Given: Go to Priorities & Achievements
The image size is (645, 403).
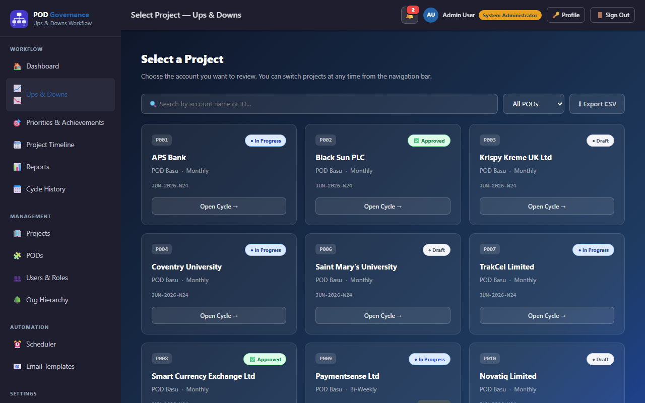Looking at the screenshot, I should click(60, 122).
